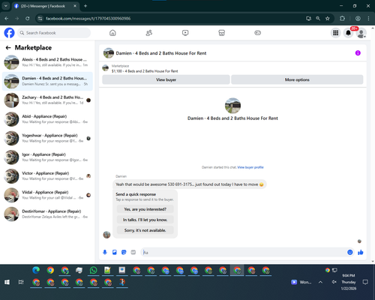This screenshot has height=300, width=375.
Task: Select the Damien 4 Beds conversation
Action: pyautogui.click(x=47, y=81)
